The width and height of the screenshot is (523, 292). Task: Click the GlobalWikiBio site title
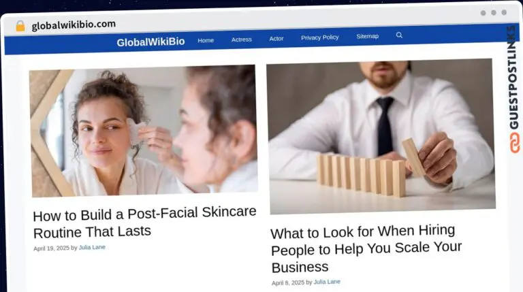[x=150, y=42]
